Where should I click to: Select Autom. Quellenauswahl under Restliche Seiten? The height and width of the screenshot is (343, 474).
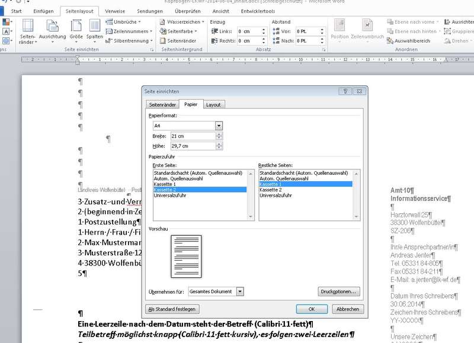306,178
